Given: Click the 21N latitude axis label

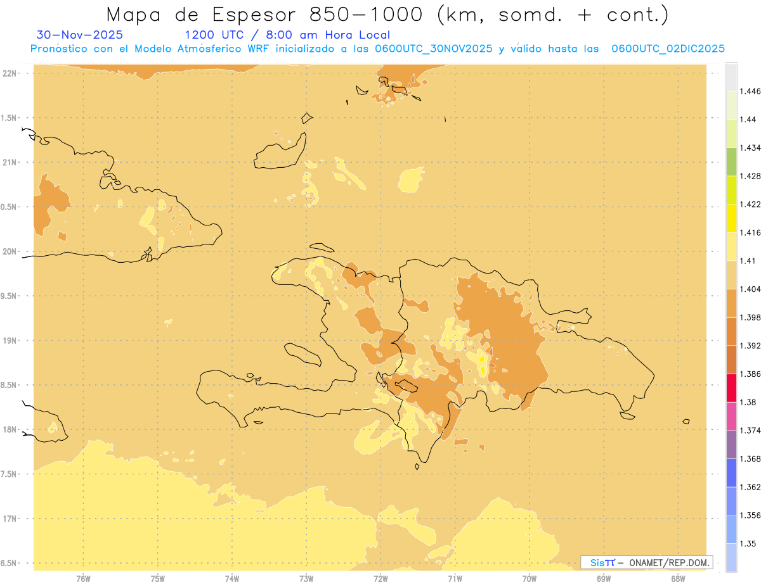Looking at the screenshot, I should (10, 162).
